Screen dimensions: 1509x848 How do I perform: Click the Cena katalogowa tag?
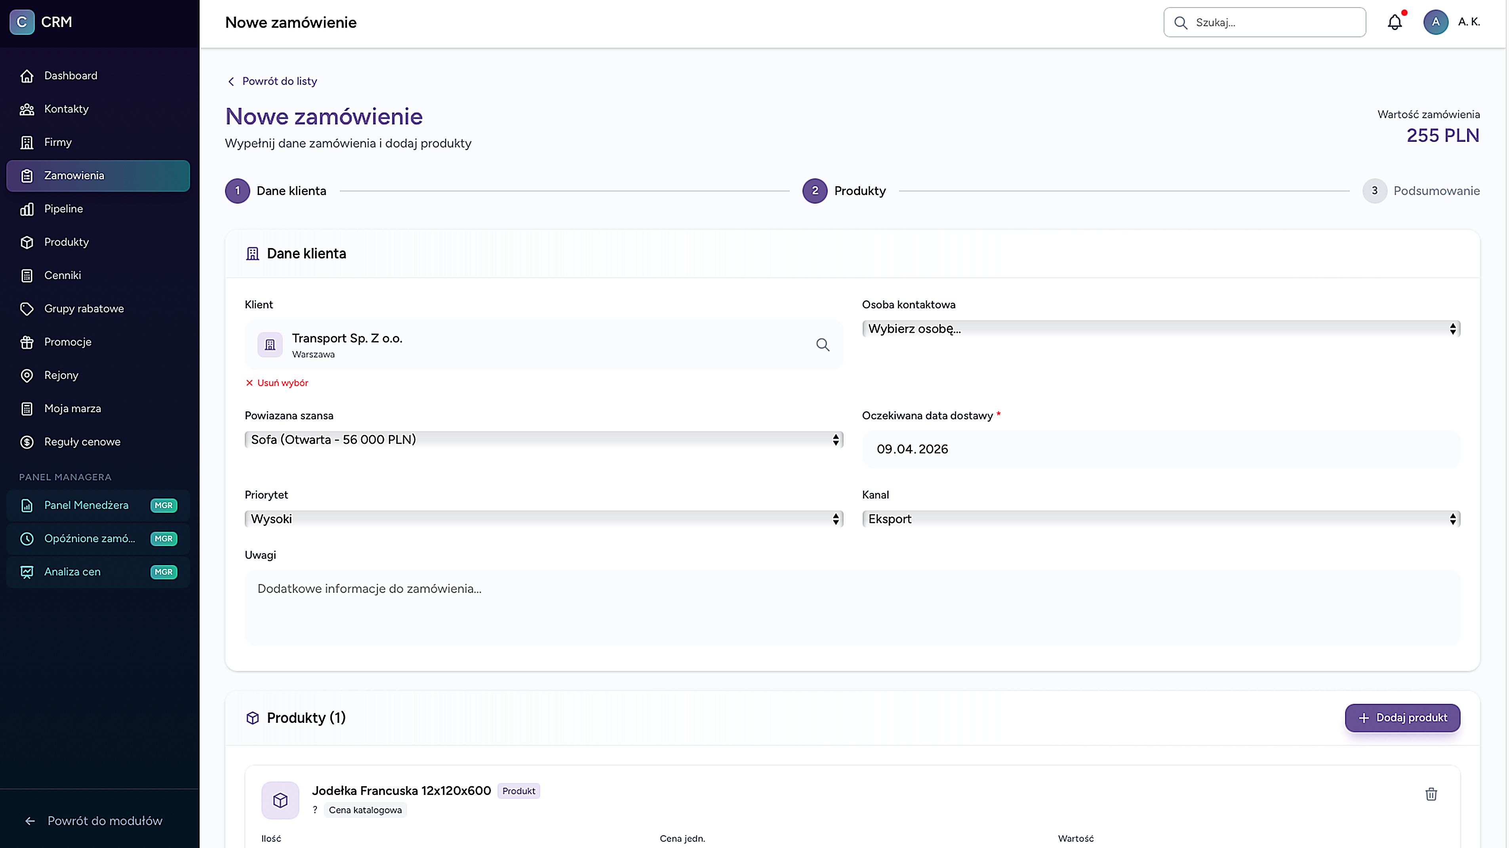(x=365, y=810)
